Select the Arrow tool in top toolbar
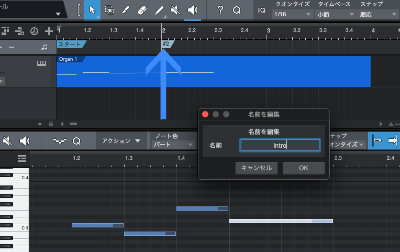 click(92, 10)
